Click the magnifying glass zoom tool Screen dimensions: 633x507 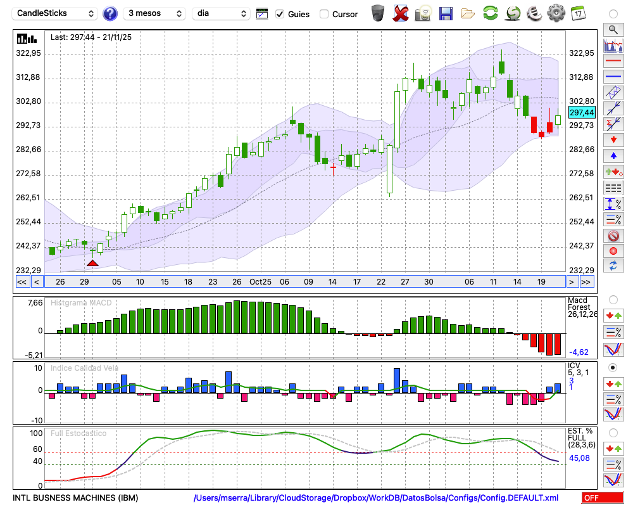coord(613,29)
